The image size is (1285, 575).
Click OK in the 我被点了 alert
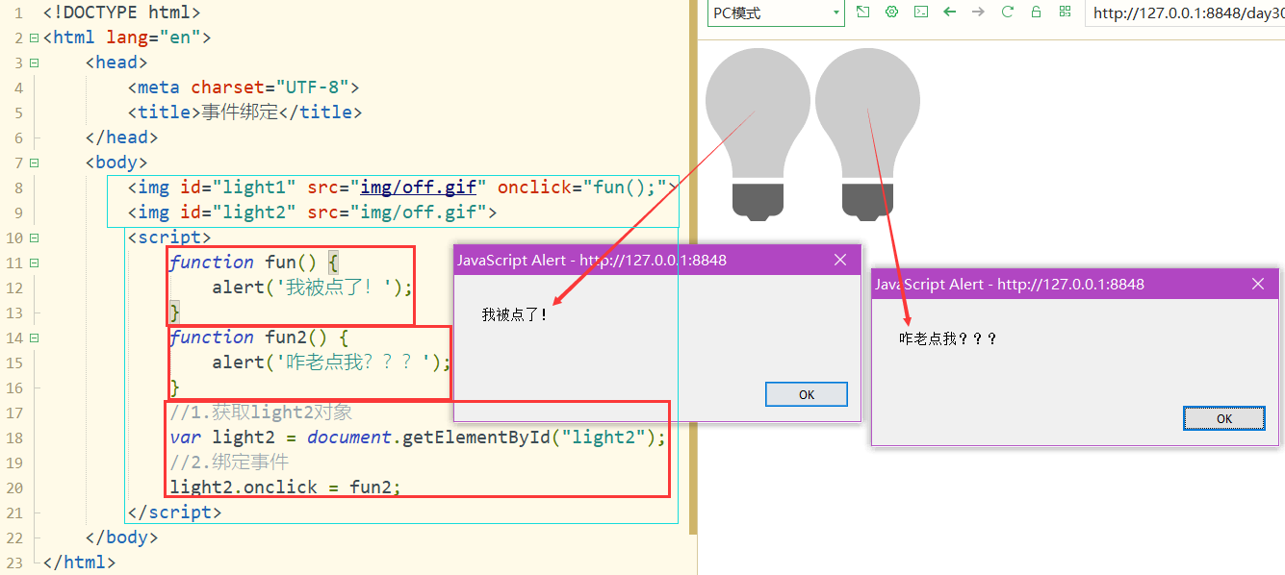[x=807, y=394]
